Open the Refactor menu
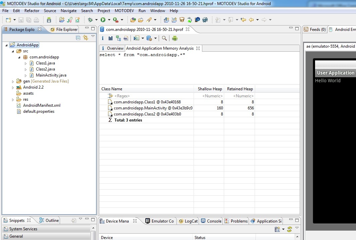The width and height of the screenshot is (356, 240). pyautogui.click(x=32, y=11)
